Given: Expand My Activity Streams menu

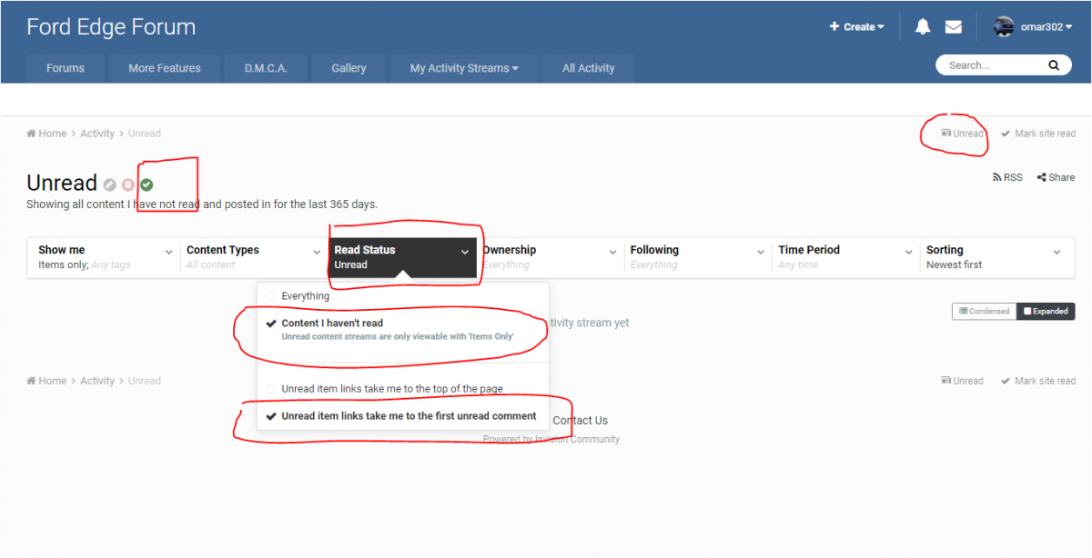Looking at the screenshot, I should [464, 68].
